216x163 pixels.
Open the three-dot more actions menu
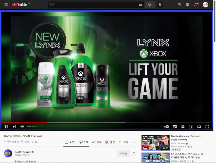tap(134, 142)
